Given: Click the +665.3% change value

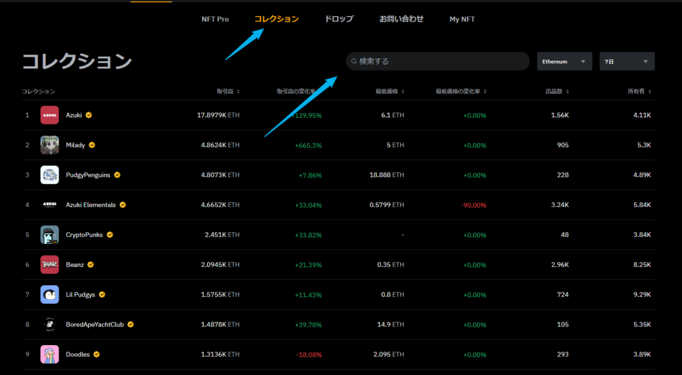Looking at the screenshot, I should tap(308, 145).
